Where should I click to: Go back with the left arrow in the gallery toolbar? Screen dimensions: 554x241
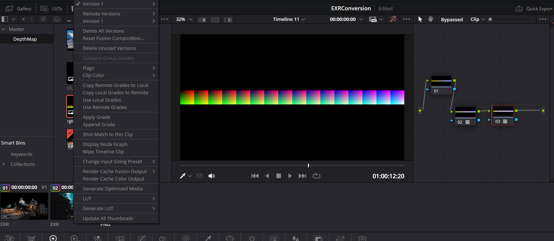tap(24, 19)
